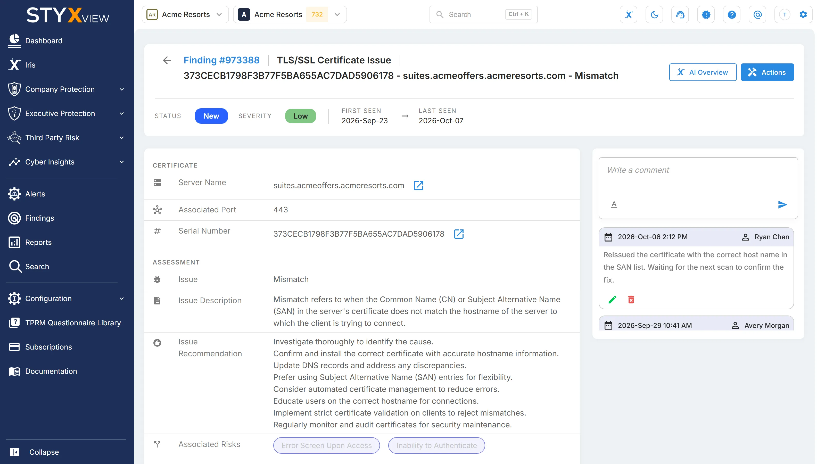Edit Ryan Chen's comment with pencil icon
The height and width of the screenshot is (464, 825).
[x=612, y=299]
